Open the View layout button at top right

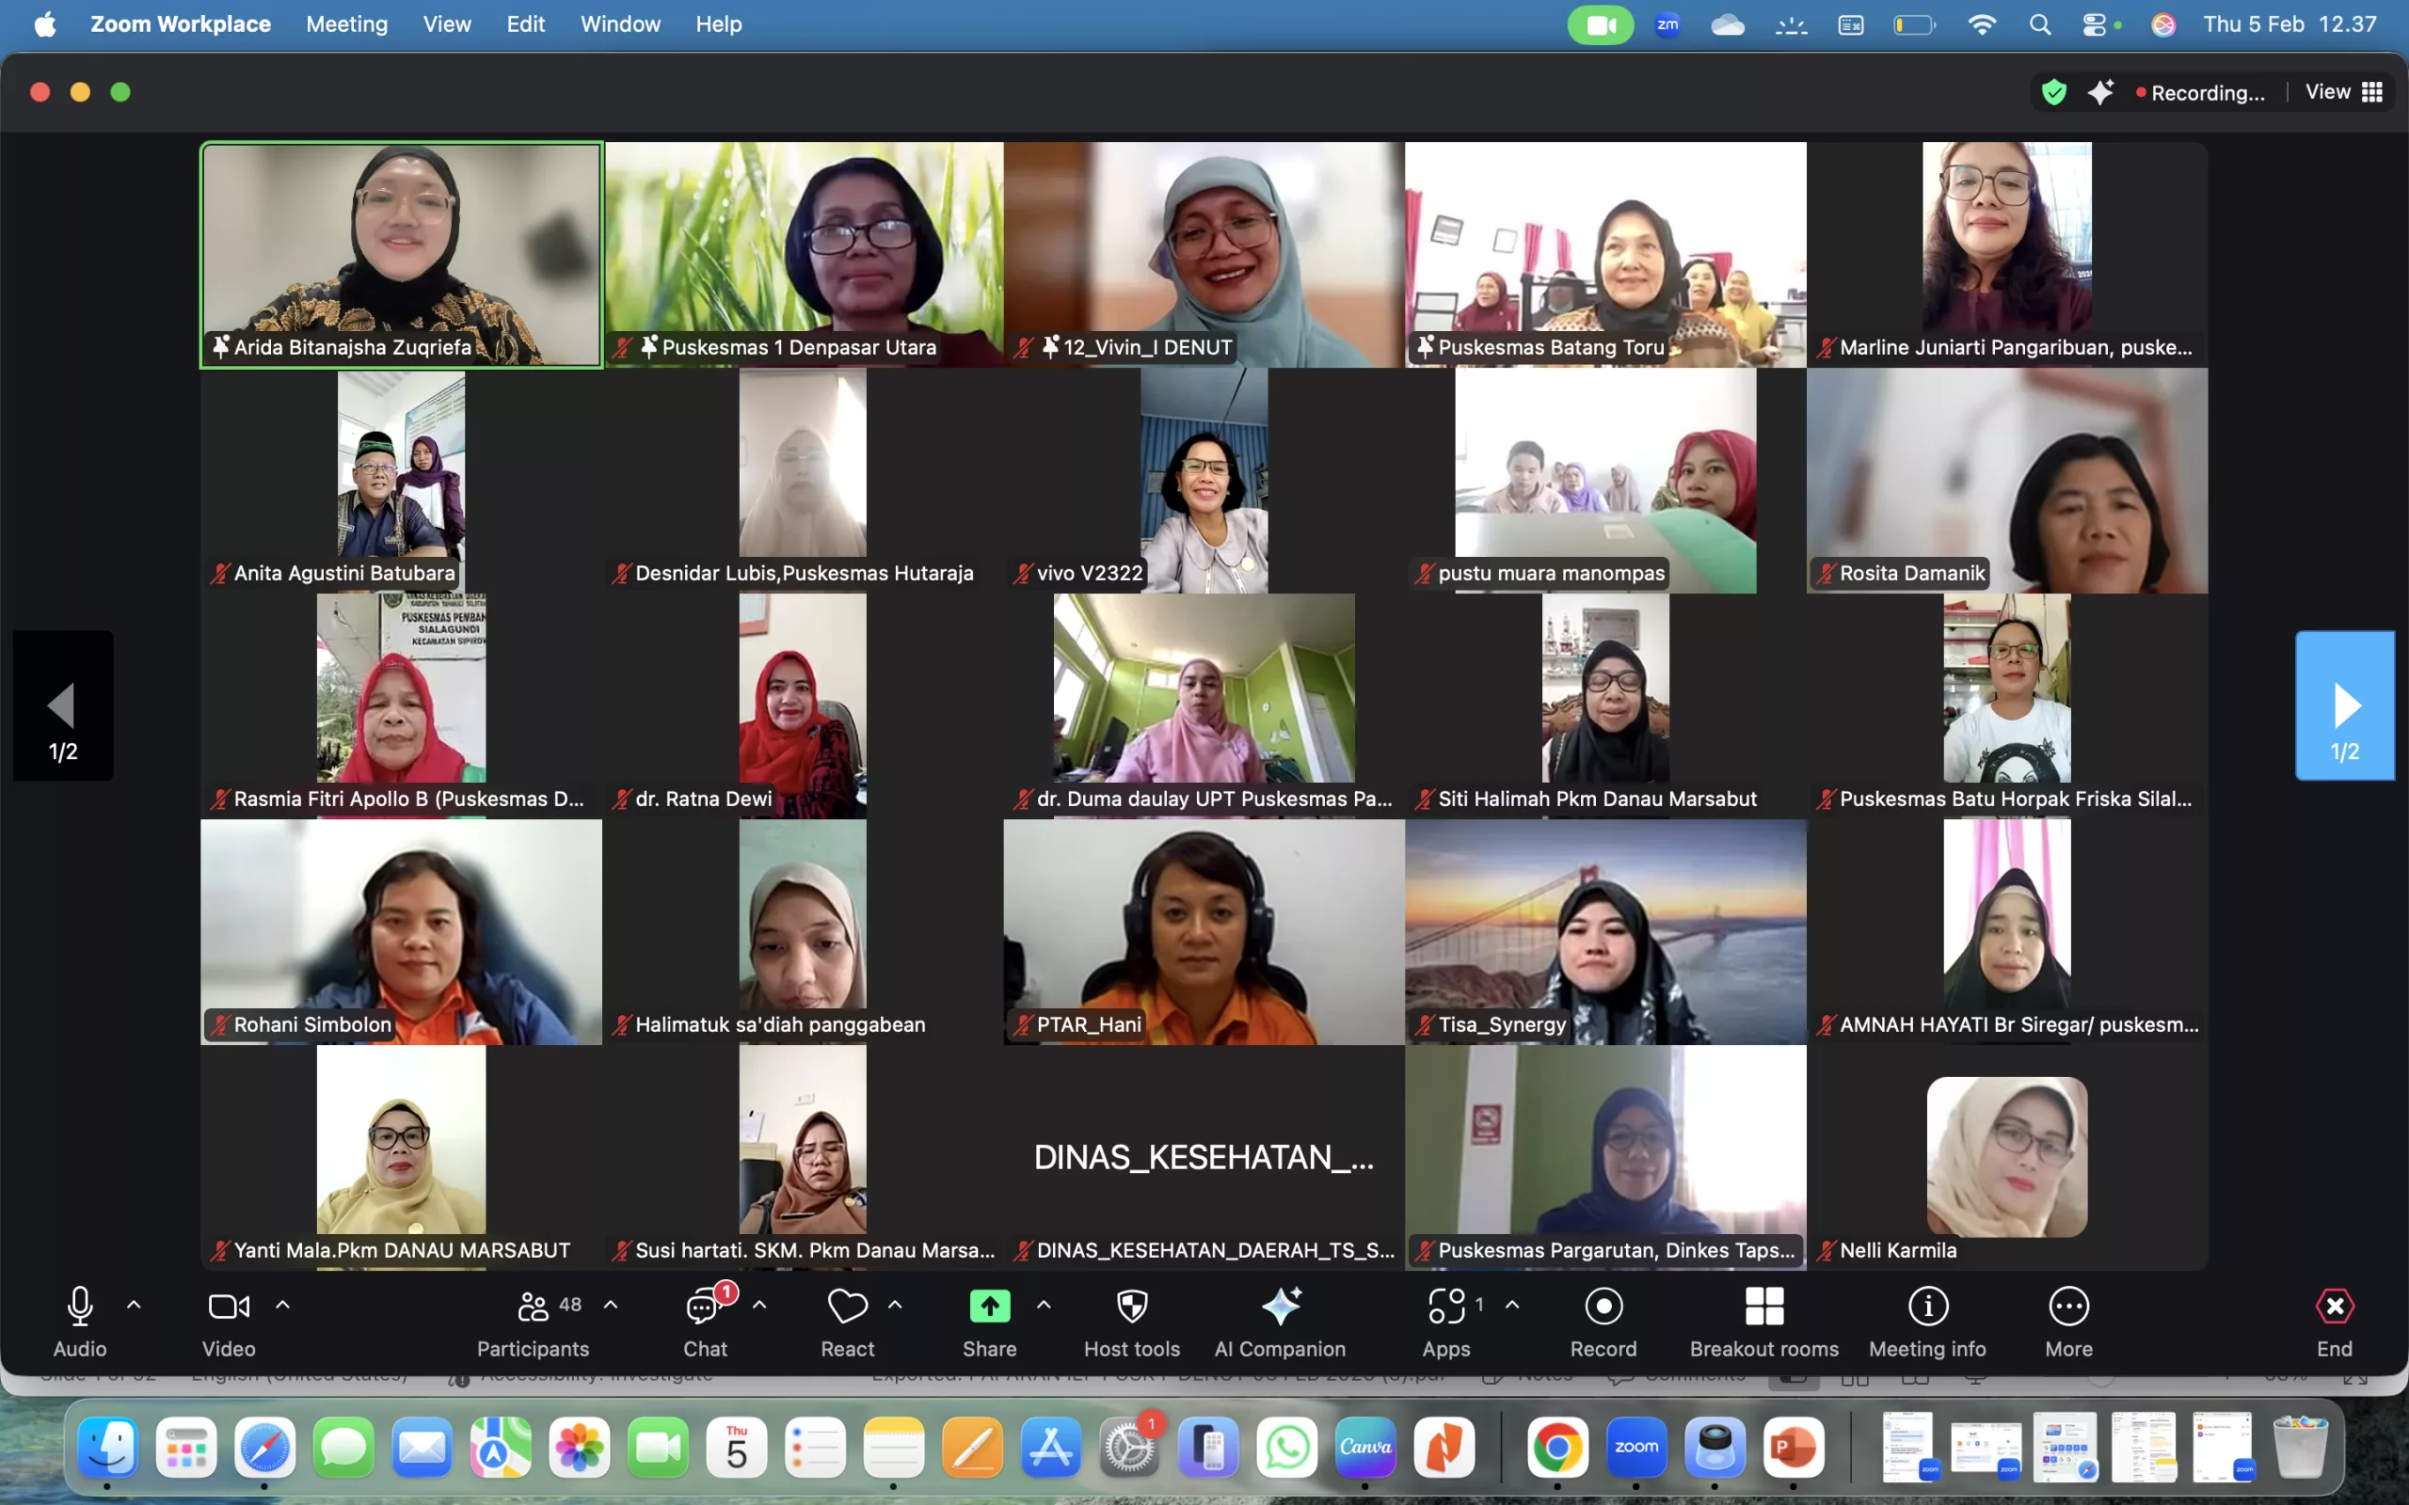coord(2343,91)
